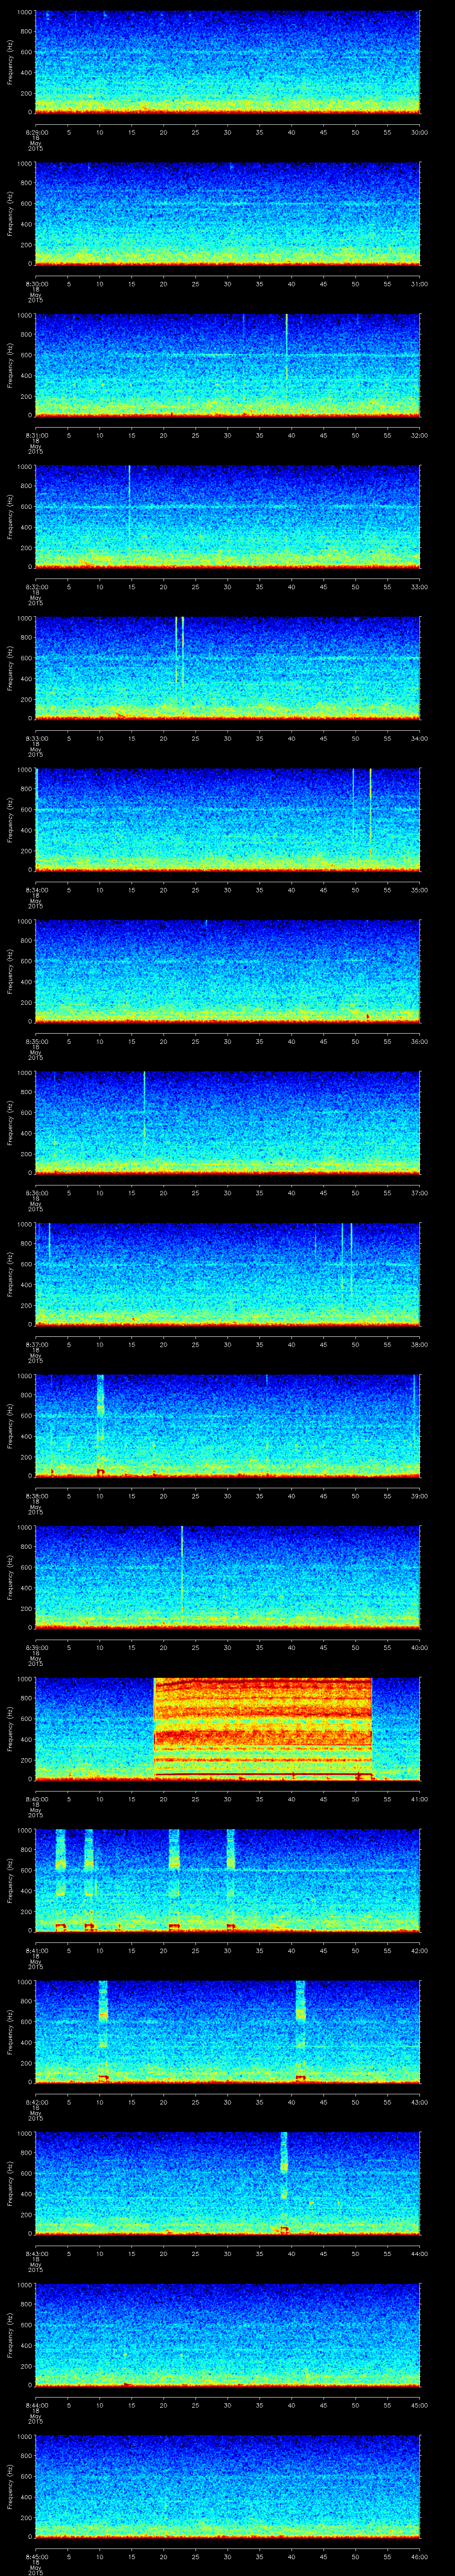Click the "46:00" end time label
This screenshot has width=455, height=2576.
click(x=419, y=2557)
